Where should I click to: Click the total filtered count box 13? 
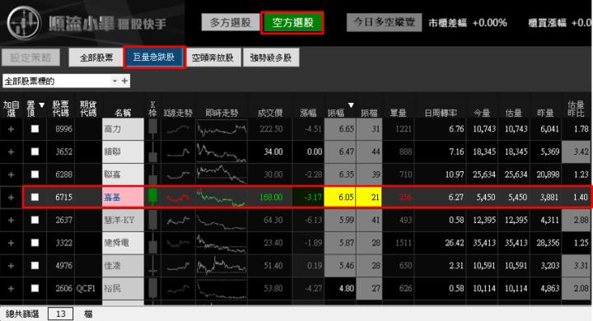pyautogui.click(x=60, y=314)
